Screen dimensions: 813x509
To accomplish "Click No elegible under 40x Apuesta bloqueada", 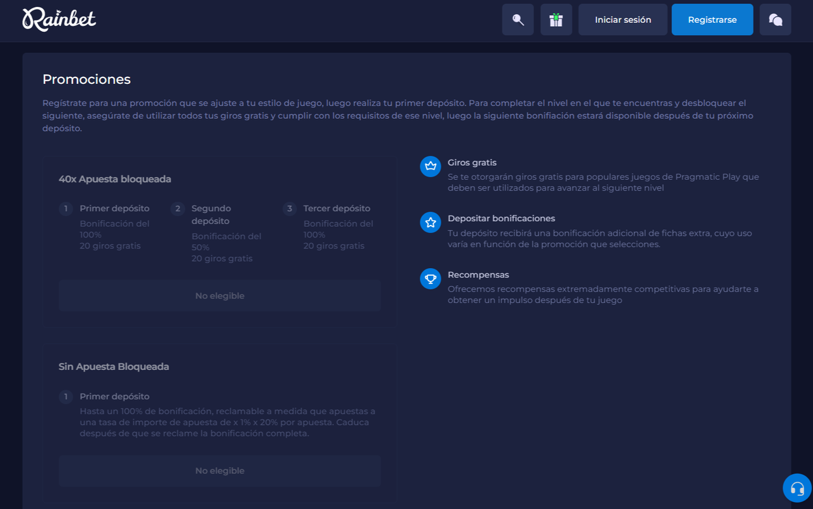I will pos(220,295).
